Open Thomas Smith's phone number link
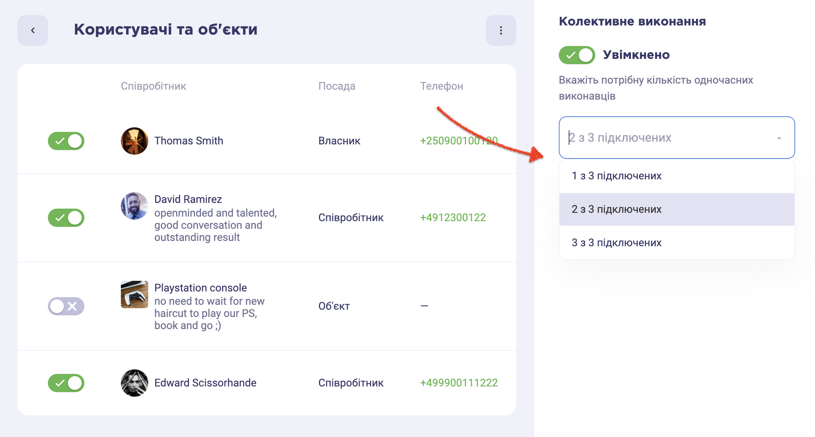This screenshot has height=437, width=815. [x=459, y=141]
